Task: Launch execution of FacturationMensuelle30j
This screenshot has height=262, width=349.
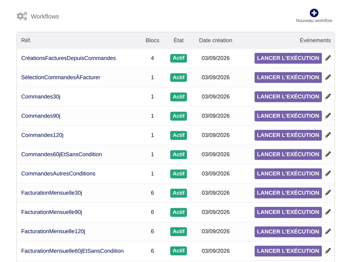Action: pos(288,193)
